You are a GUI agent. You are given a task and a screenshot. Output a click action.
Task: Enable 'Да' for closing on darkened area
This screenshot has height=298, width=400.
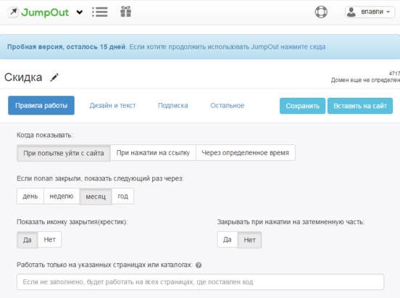click(228, 239)
